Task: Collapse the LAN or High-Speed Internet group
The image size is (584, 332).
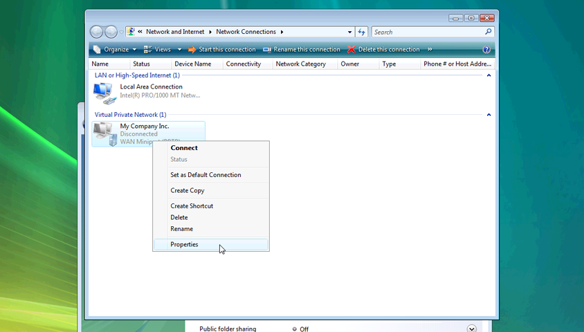Action: point(489,75)
